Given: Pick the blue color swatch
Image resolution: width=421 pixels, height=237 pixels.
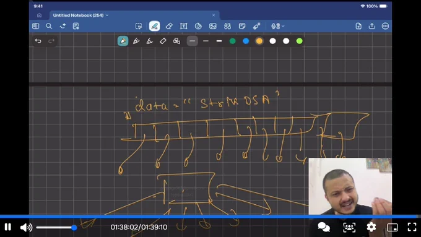Looking at the screenshot, I should pyautogui.click(x=246, y=41).
